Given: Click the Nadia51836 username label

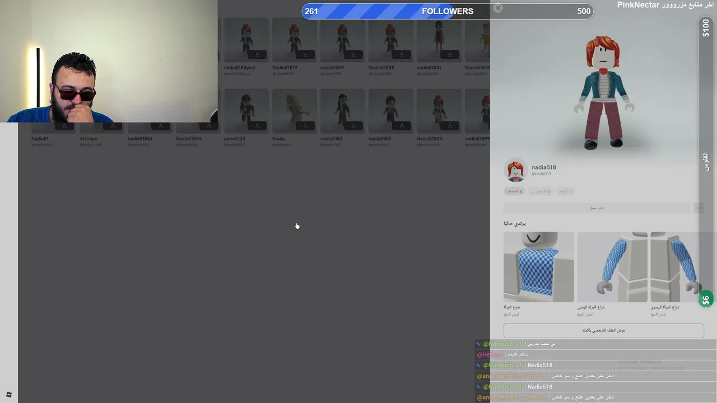Looking at the screenshot, I should pyautogui.click(x=189, y=139).
